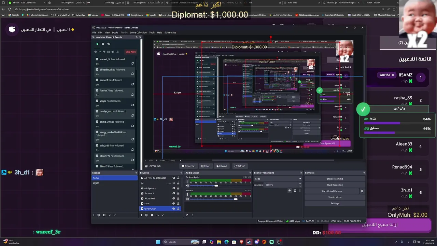This screenshot has width=437, height=246.
Task: Enable Studio Mode
Action: pos(335,197)
